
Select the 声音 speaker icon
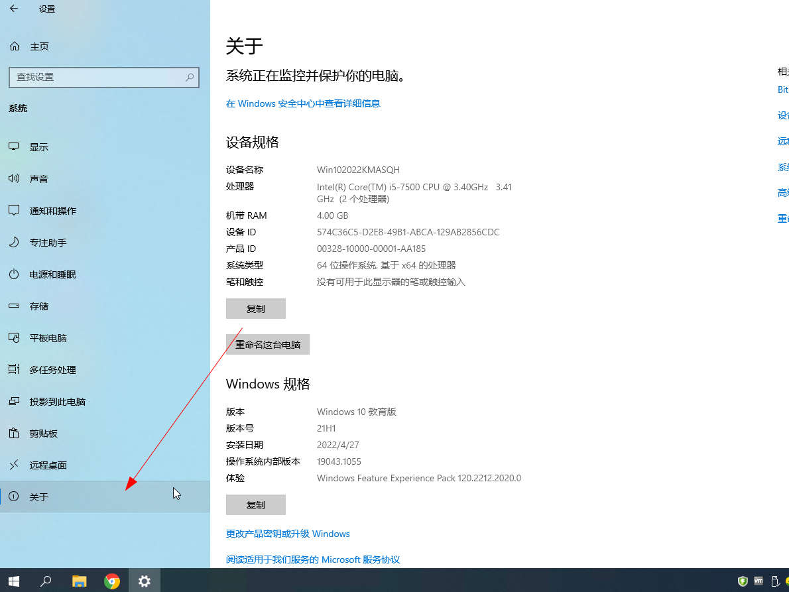14,178
